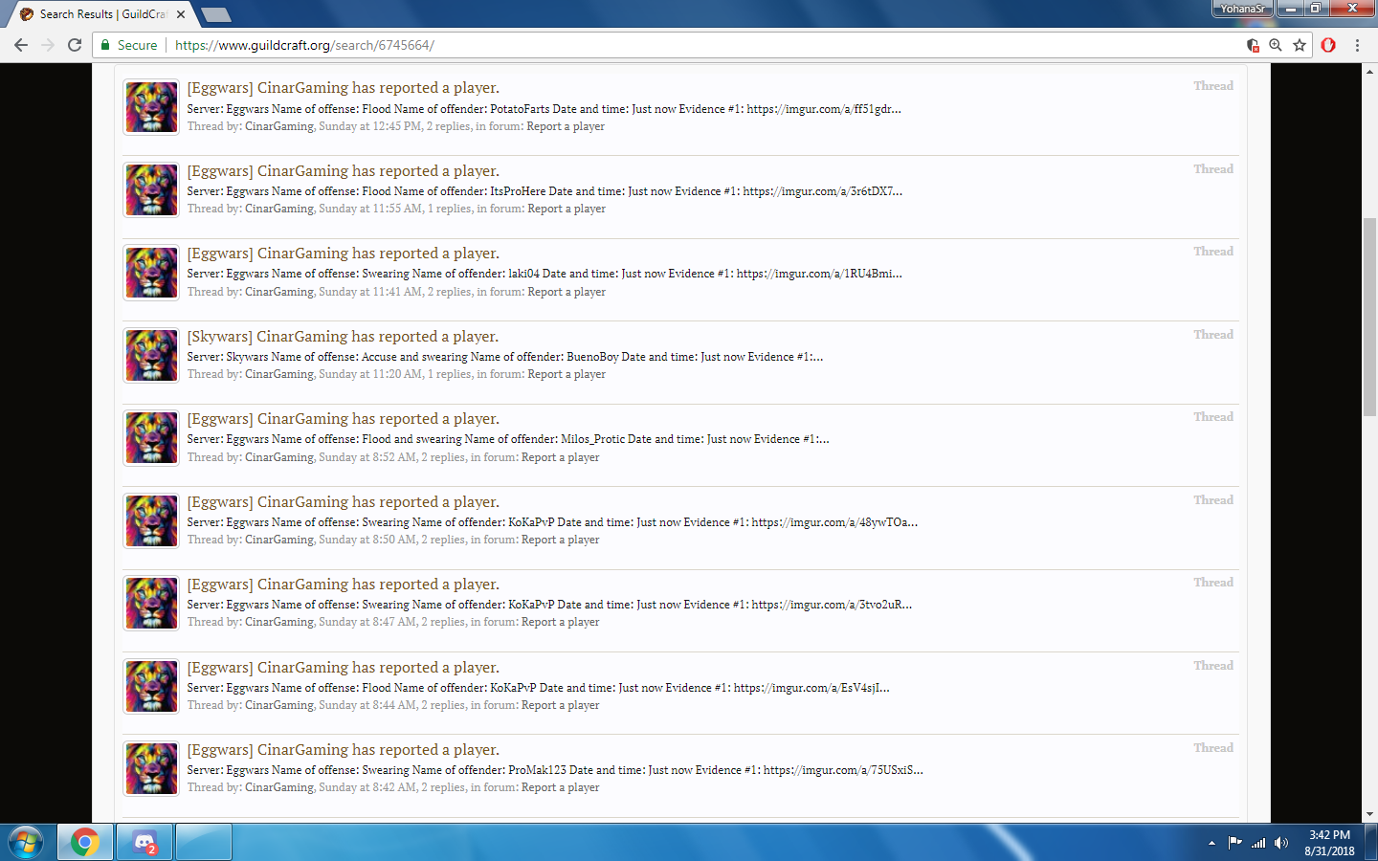
Task: Click CinarGaming author link in 8:52 AM thread
Action: 279,457
